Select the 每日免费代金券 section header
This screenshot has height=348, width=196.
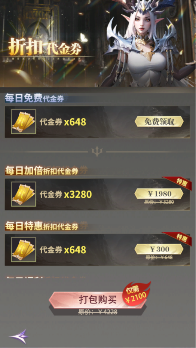pos(34,98)
